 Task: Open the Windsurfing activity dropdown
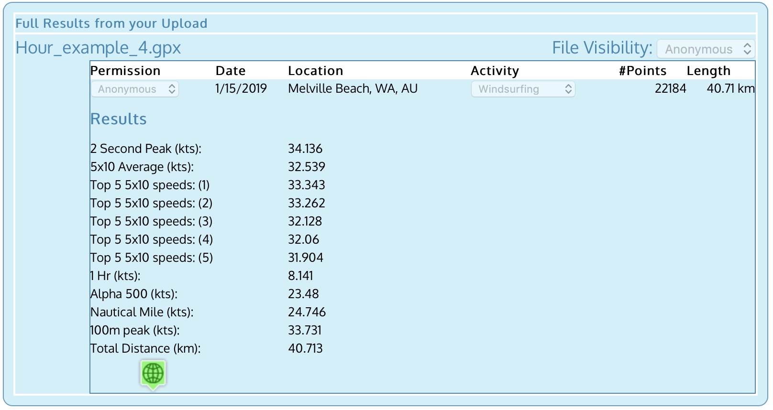(523, 89)
